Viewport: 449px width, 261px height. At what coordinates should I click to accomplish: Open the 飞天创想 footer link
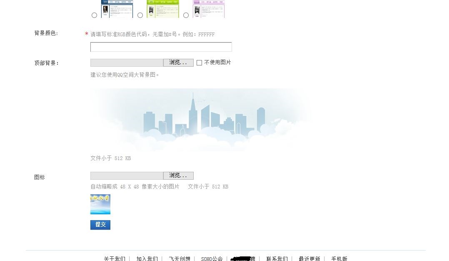[x=180, y=258]
